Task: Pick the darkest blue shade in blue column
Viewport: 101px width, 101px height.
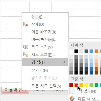Action: (91, 72)
